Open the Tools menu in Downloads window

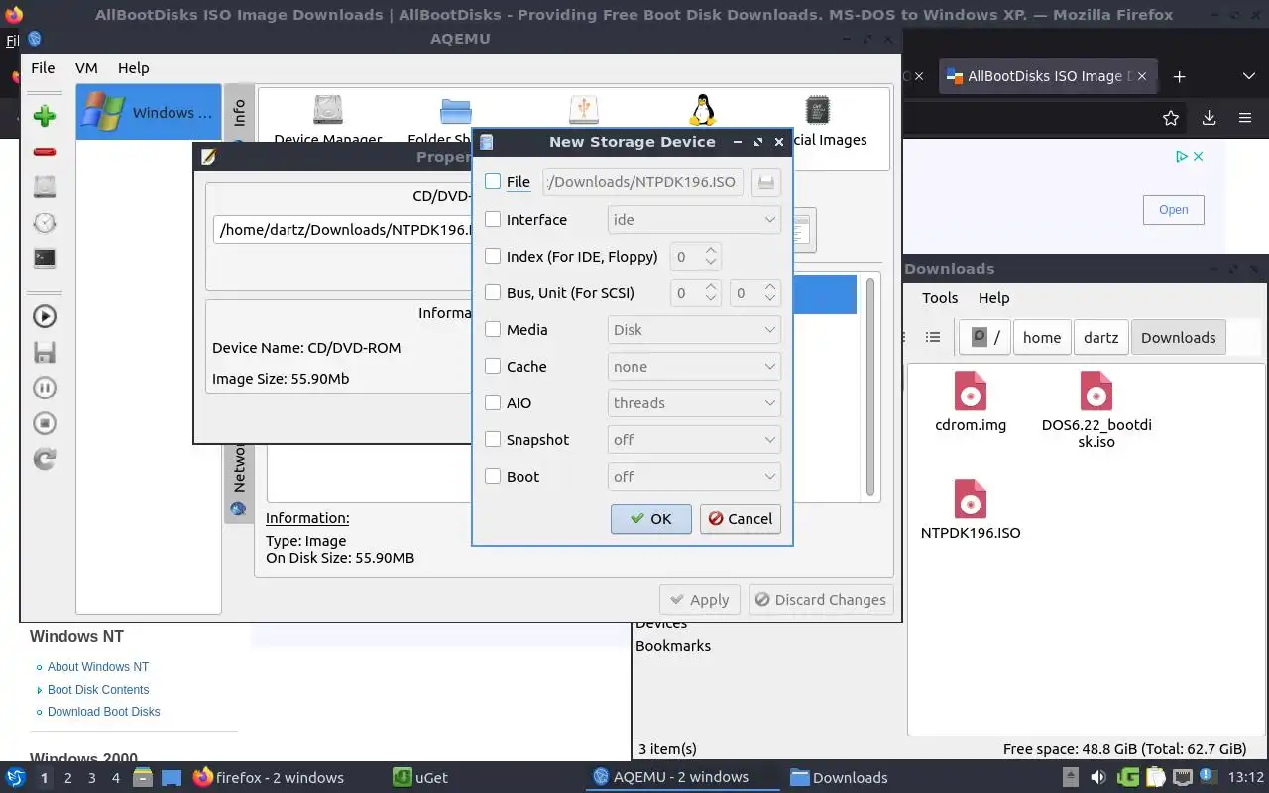(x=940, y=298)
